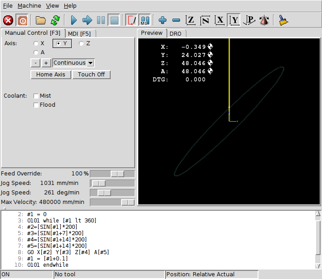322x279 pixels.
Task: Step to next line with arrow icon
Action: [x=87, y=20]
